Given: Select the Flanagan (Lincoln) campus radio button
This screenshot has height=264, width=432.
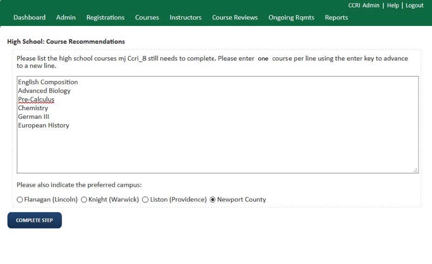Looking at the screenshot, I should [20, 200].
